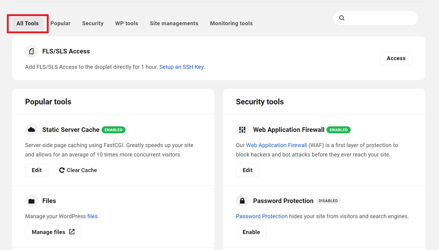Click the Files folder icon
Viewport: 439px width, 250px height.
pyautogui.click(x=31, y=201)
